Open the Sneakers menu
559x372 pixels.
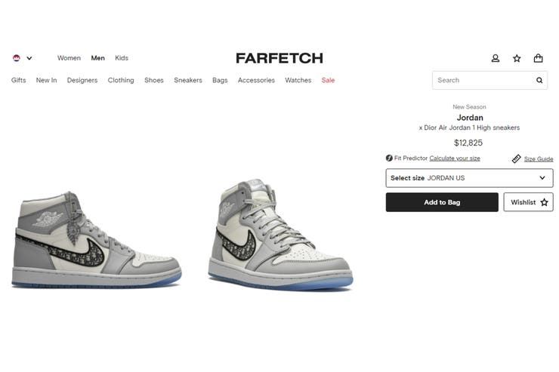(x=188, y=80)
